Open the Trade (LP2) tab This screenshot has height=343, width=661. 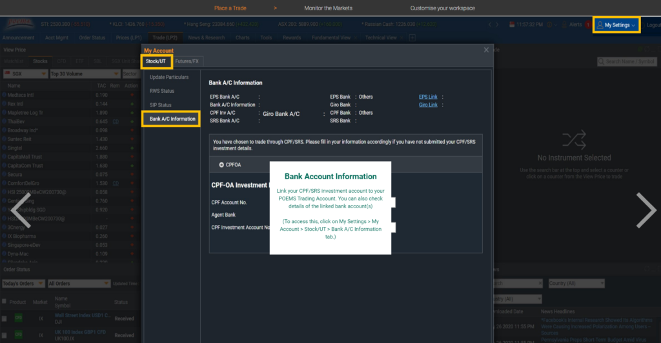[165, 38]
